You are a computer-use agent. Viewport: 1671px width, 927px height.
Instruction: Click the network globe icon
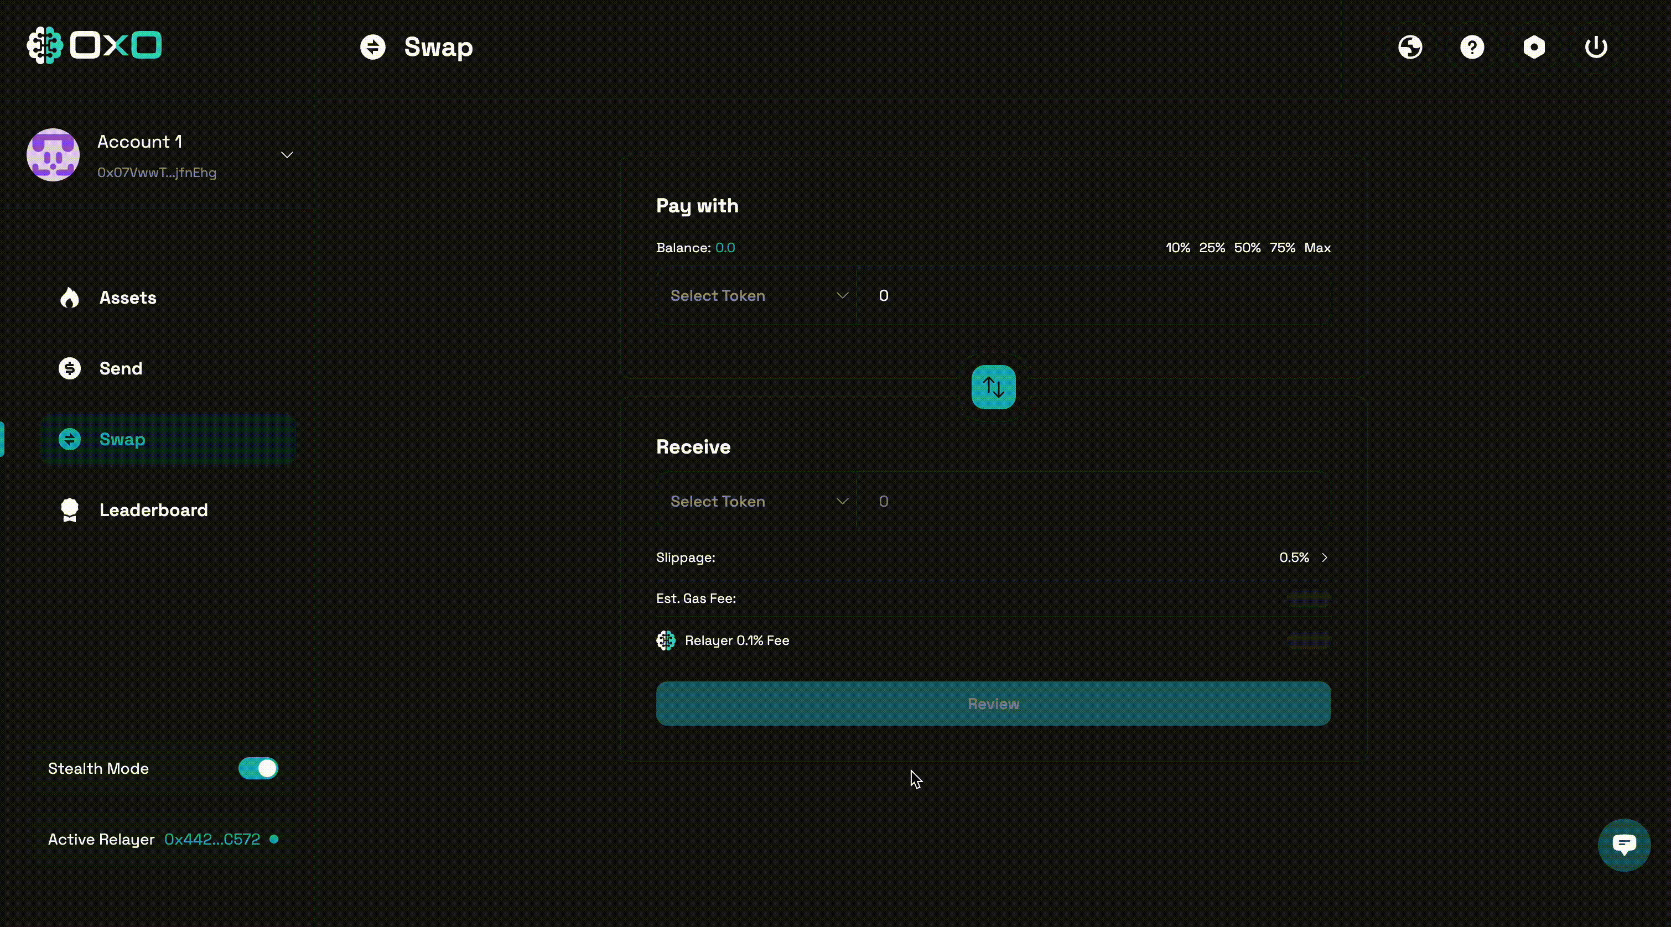point(1410,46)
